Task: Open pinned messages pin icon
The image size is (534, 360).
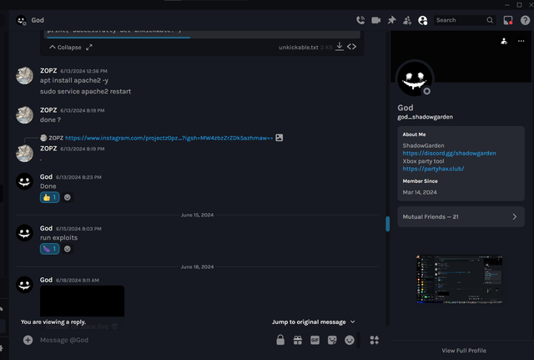Action: 391,20
